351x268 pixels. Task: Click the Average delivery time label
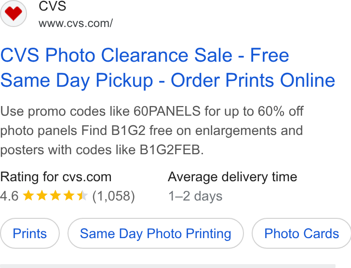click(x=232, y=177)
